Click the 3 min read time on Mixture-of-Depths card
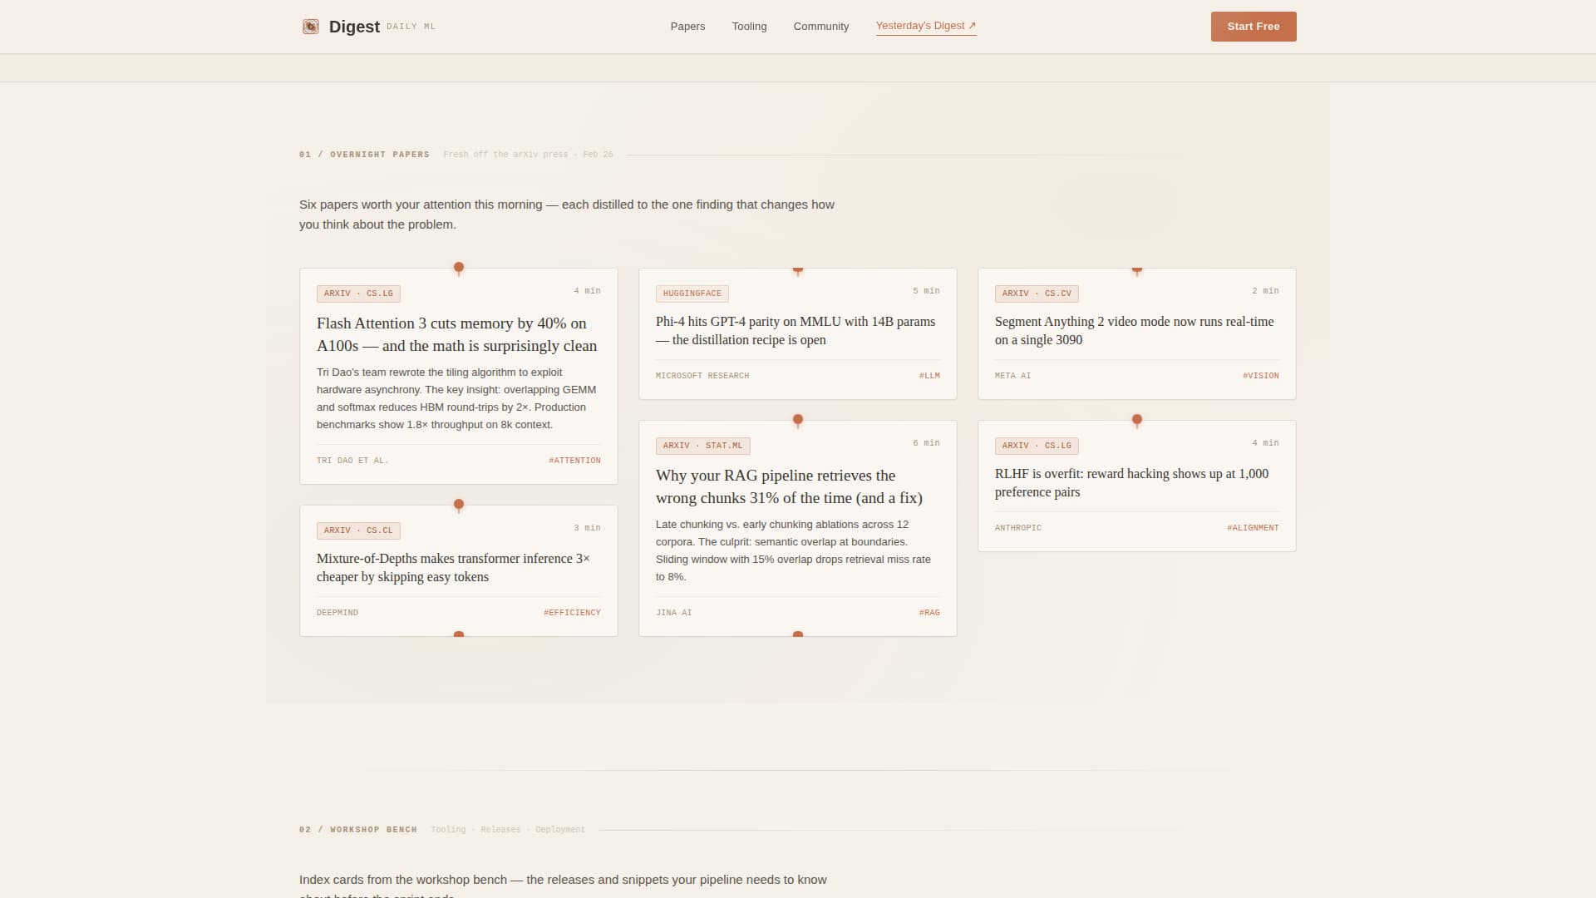Screen dimensions: 1596x898 (587, 528)
